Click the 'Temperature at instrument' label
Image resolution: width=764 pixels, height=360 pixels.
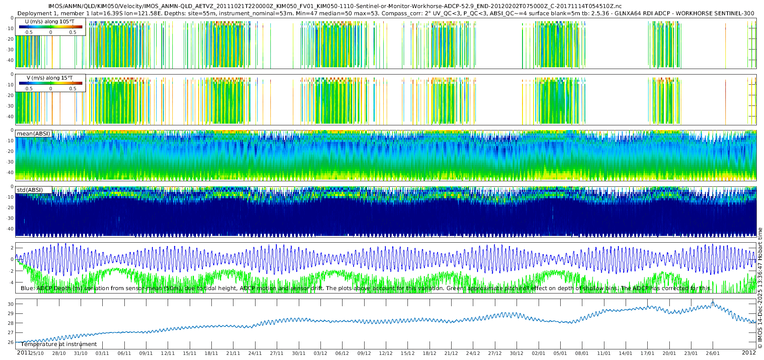tap(59, 344)
